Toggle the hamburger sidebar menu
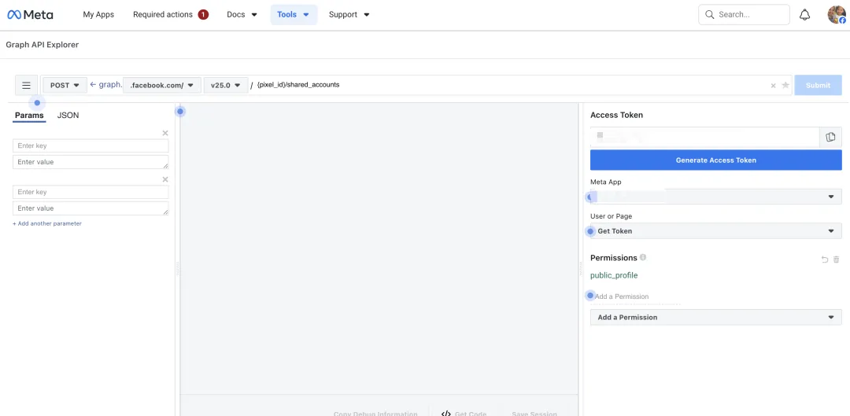Image resolution: width=850 pixels, height=416 pixels. point(26,85)
